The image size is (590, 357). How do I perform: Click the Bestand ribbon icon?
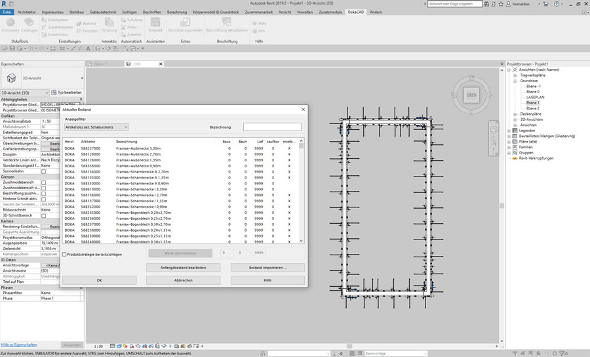pyautogui.click(x=79, y=24)
